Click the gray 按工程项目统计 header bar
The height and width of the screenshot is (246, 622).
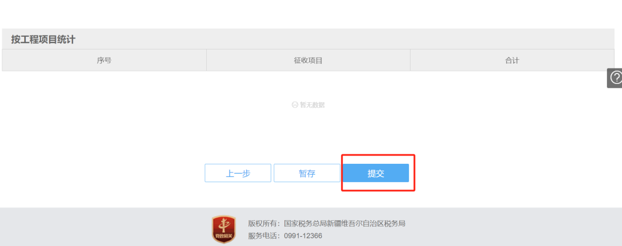pos(308,39)
